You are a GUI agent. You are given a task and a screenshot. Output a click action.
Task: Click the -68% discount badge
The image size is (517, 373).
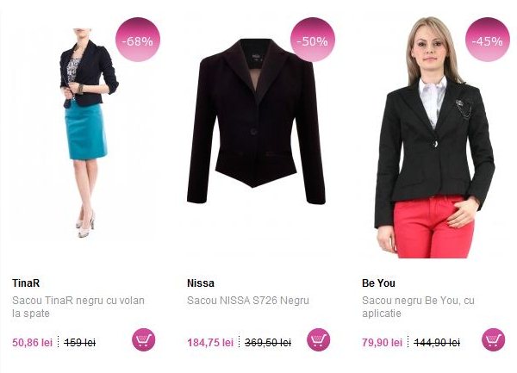pyautogui.click(x=138, y=40)
